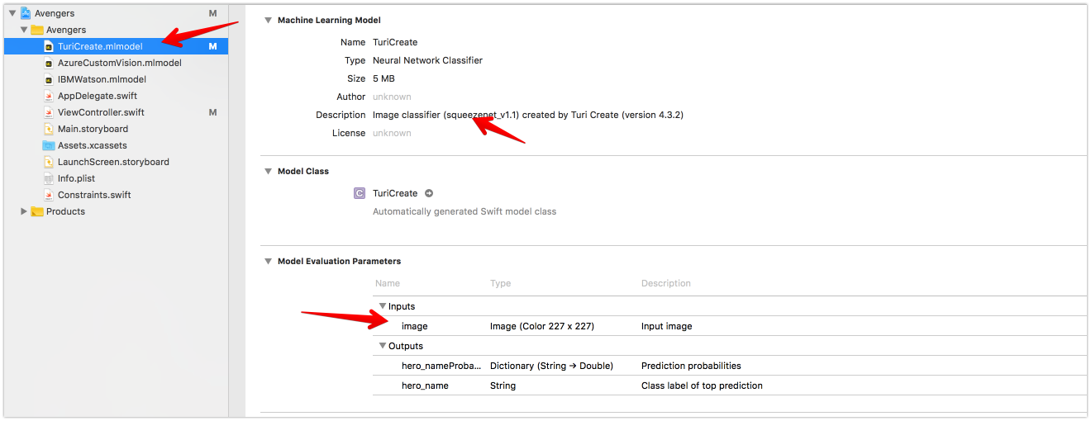Image resolution: width=1091 pixels, height=421 pixels.
Task: Click the Constraints.swift file icon
Action: click(49, 195)
